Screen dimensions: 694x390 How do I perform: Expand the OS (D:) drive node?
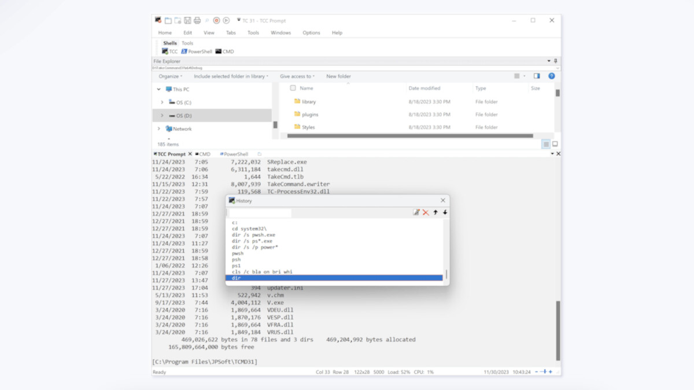(x=162, y=116)
